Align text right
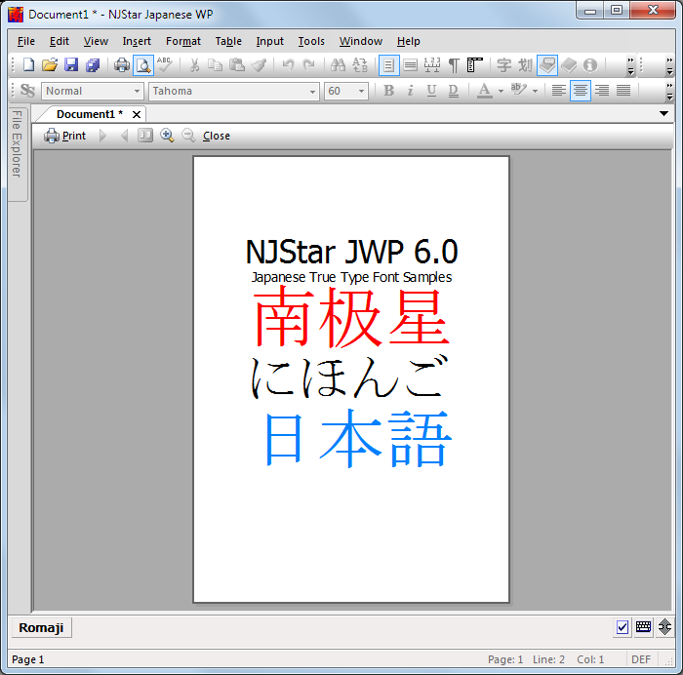 coord(602,91)
